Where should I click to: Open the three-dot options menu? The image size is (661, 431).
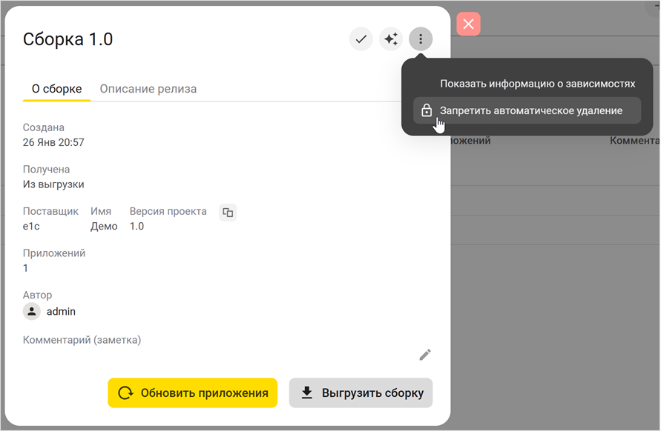pyautogui.click(x=421, y=39)
